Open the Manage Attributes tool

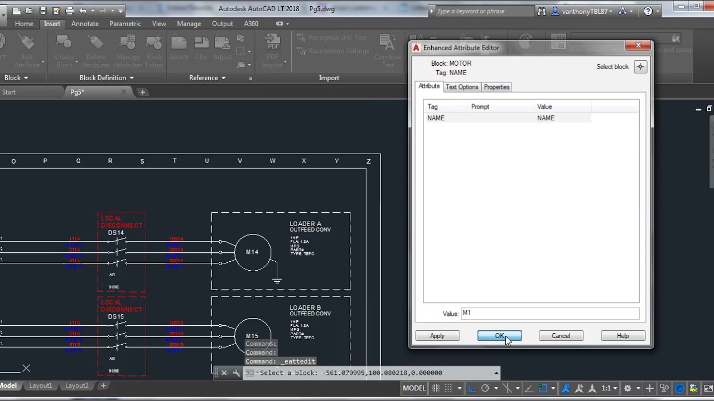pos(128,50)
